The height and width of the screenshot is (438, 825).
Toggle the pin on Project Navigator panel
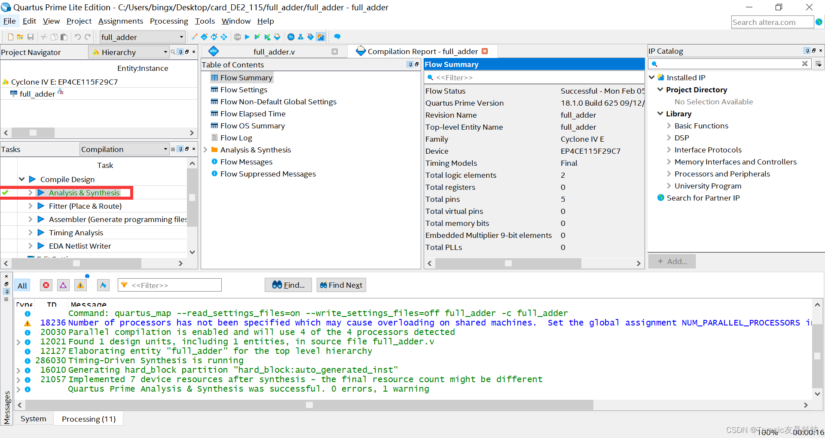coord(180,52)
